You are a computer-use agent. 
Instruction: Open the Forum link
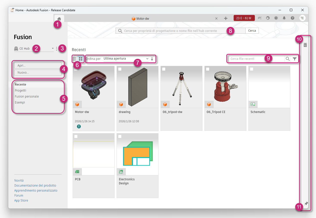19,196
